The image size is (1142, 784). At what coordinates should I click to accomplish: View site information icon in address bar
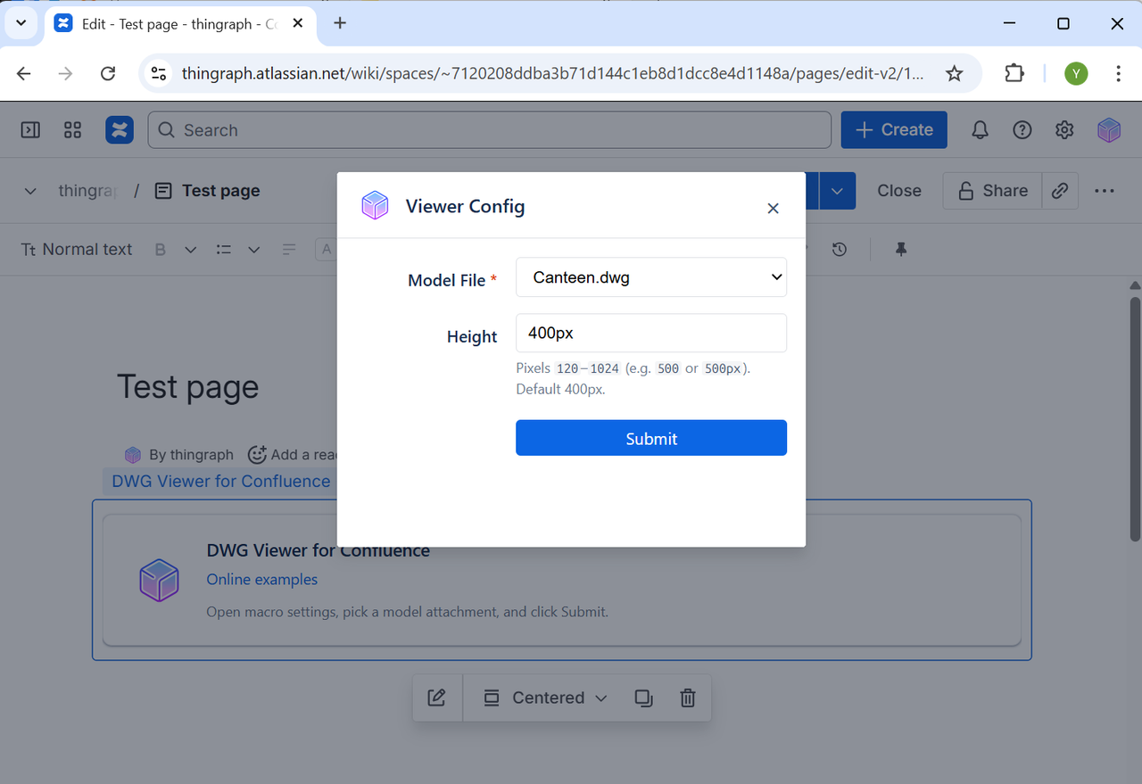[159, 73]
